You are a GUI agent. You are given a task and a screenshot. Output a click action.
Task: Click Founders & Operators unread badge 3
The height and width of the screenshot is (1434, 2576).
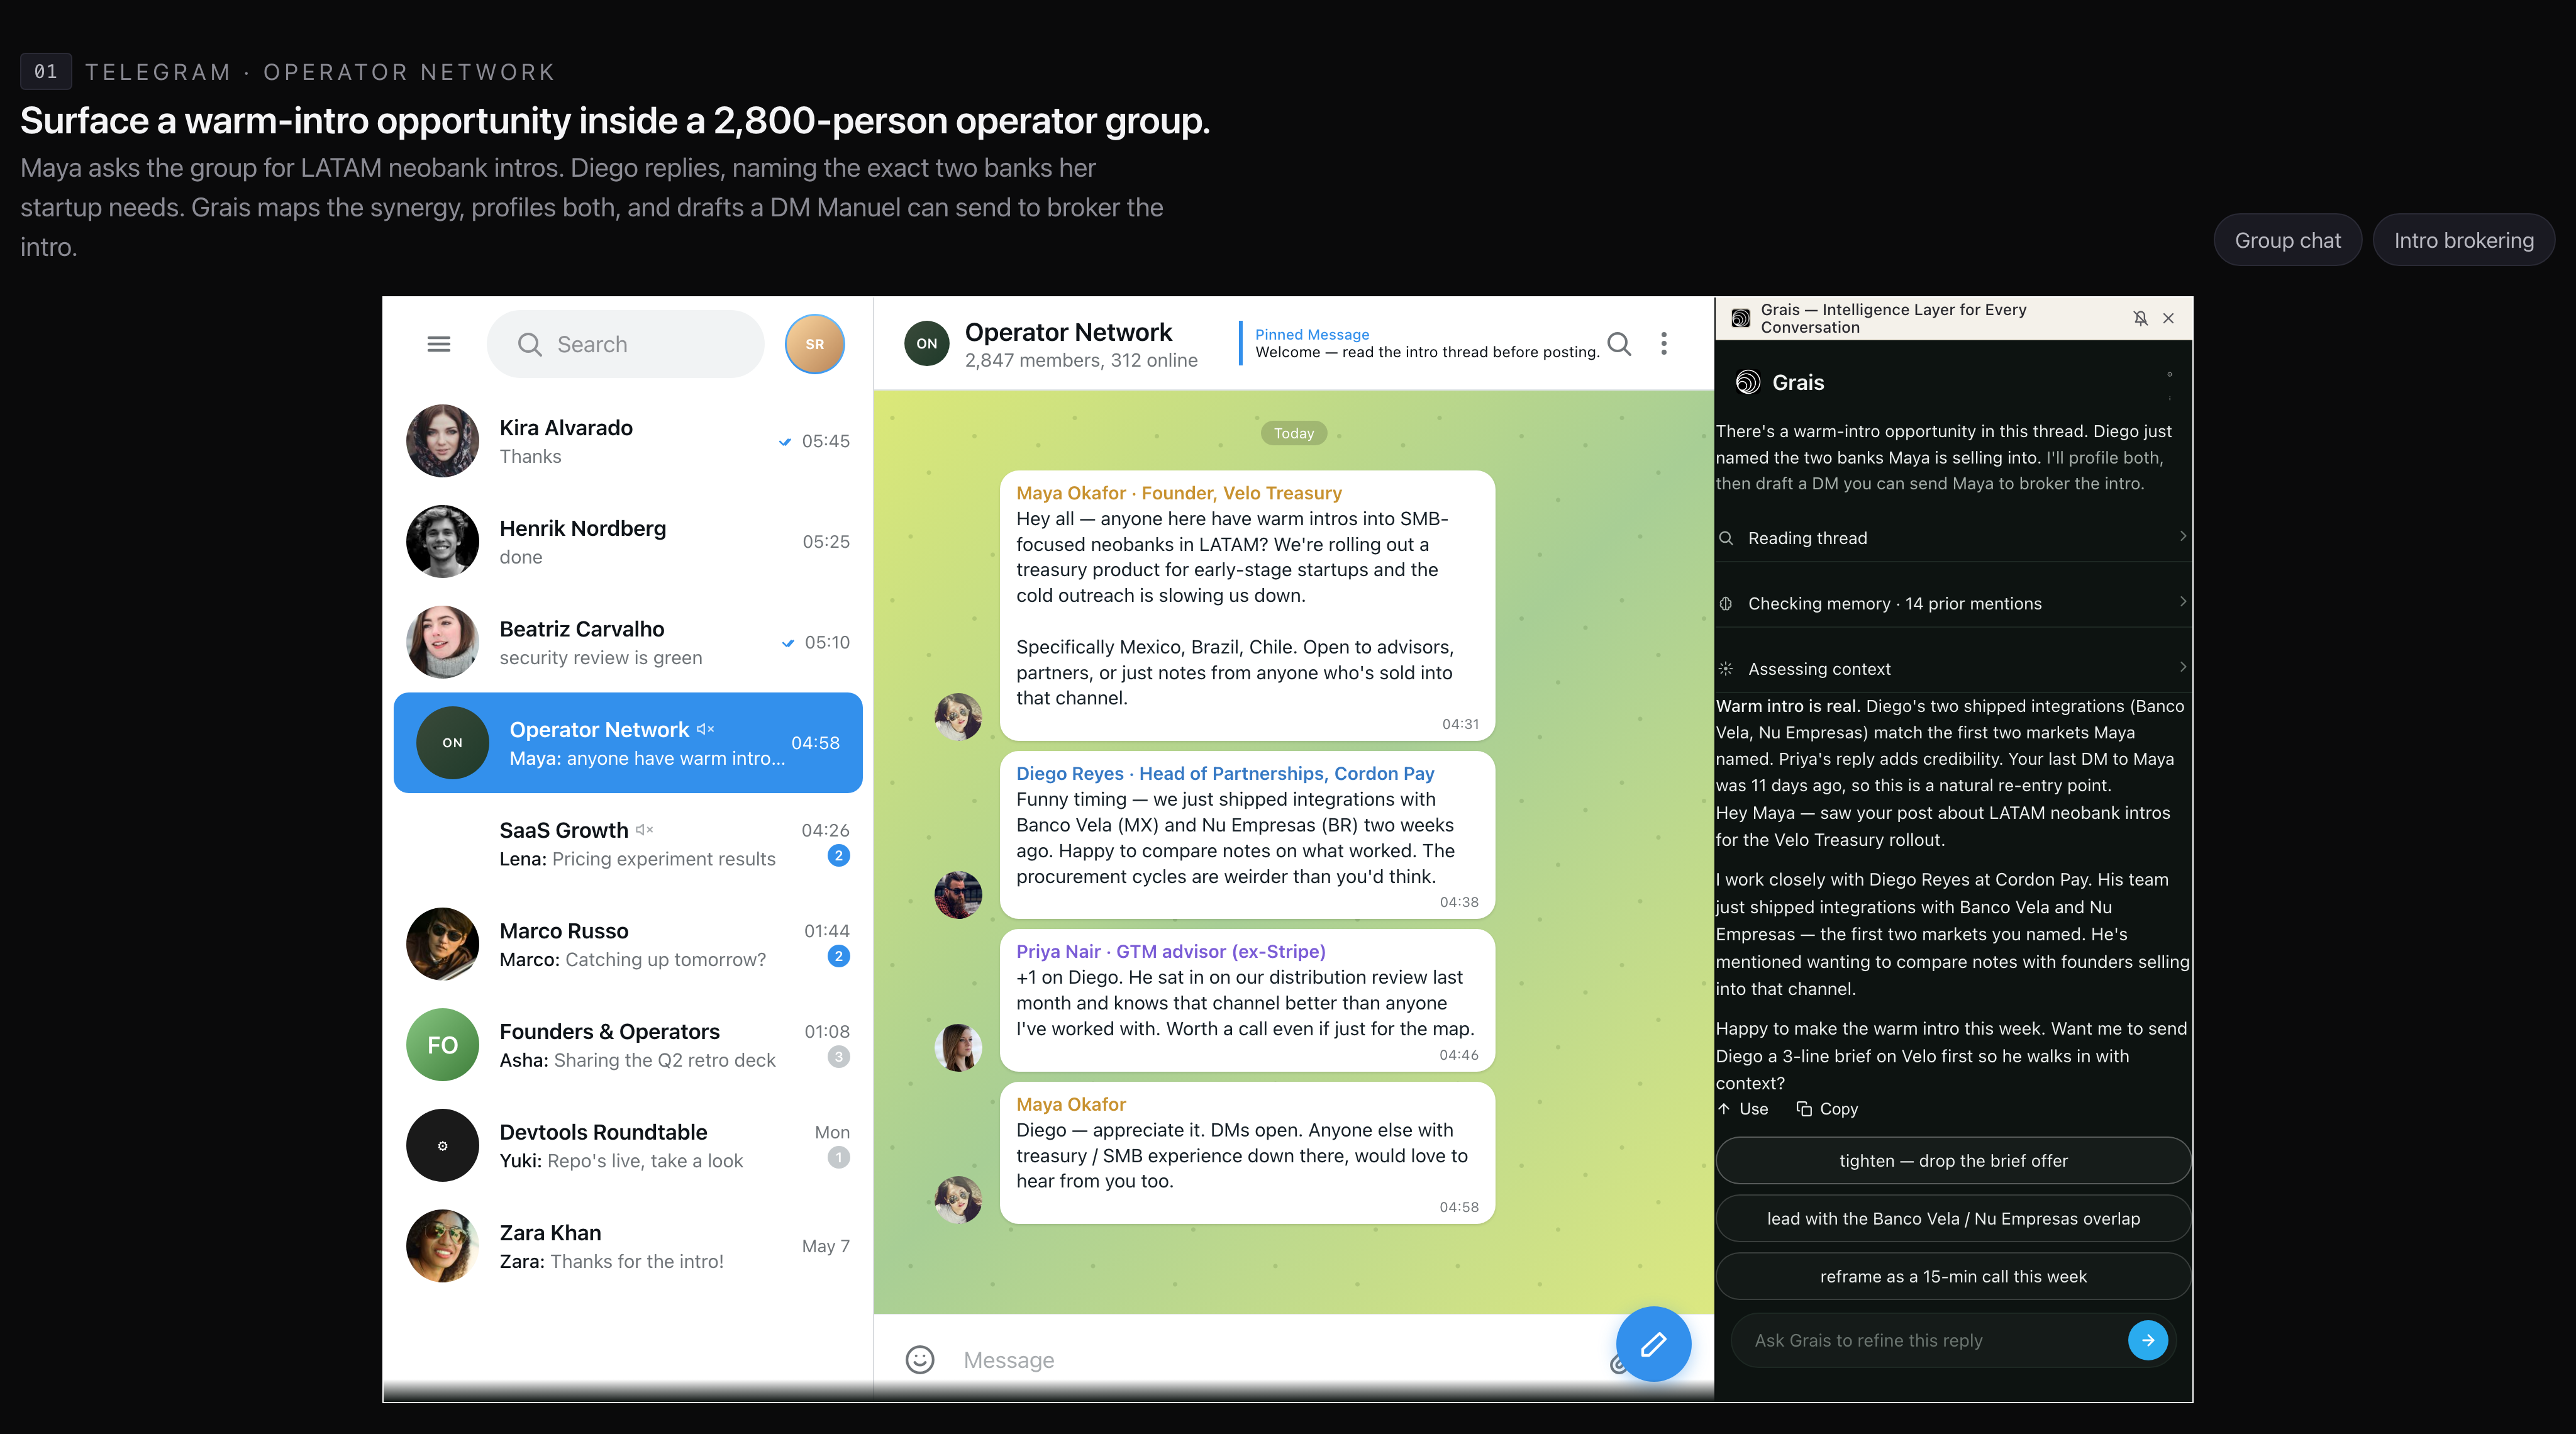[838, 1057]
